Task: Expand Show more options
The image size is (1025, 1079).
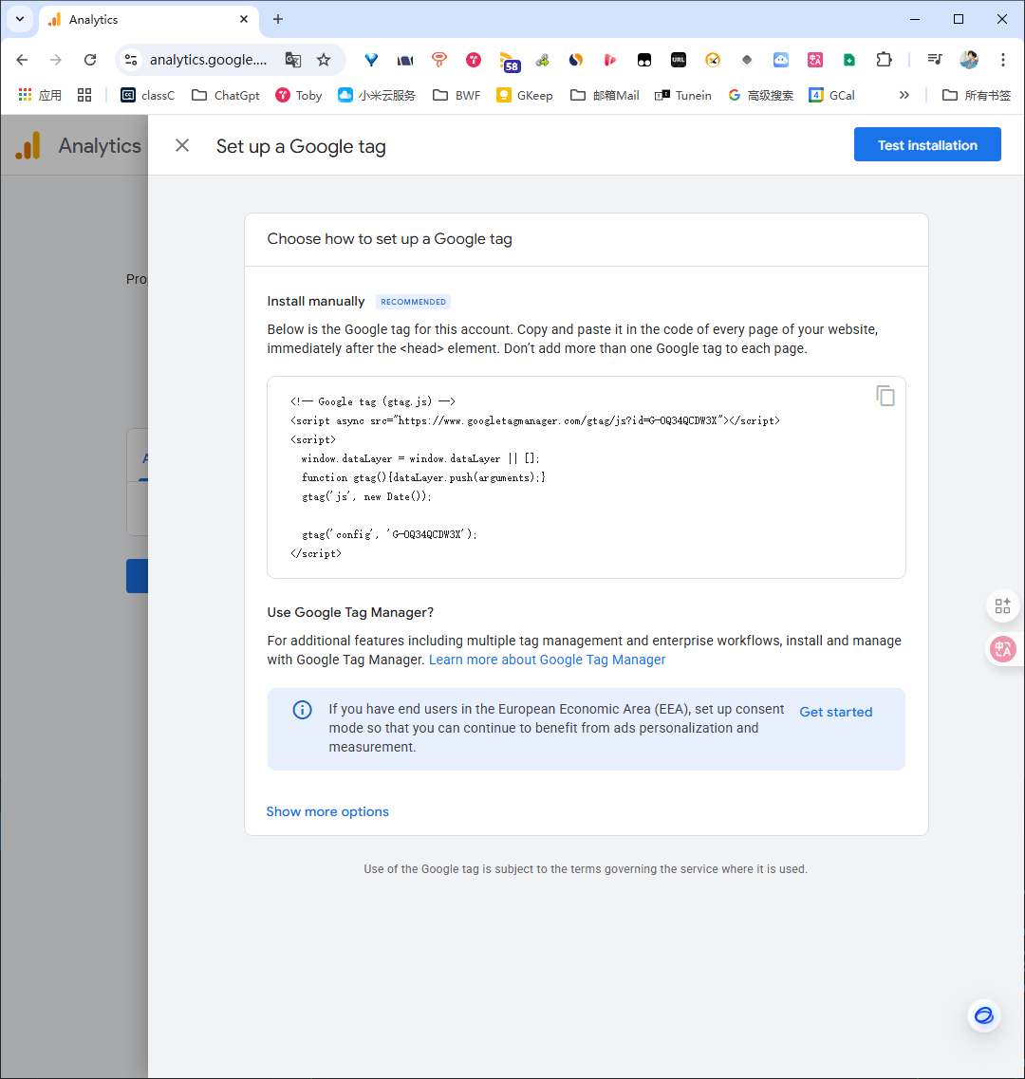Action: pos(327,812)
